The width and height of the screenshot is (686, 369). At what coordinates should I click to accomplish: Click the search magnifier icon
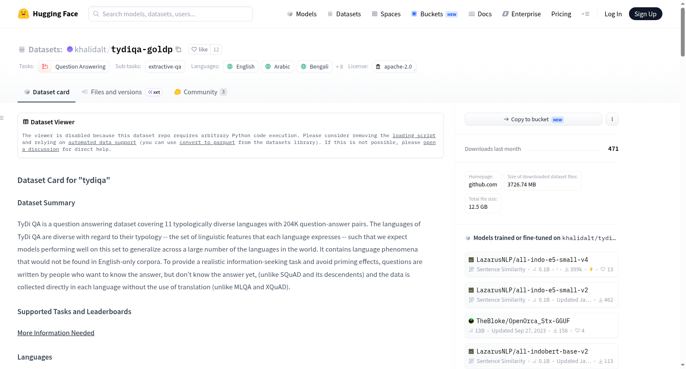96,14
